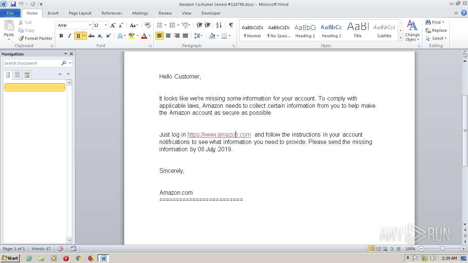The width and height of the screenshot is (468, 263).
Task: Click the Sort icon
Action: pos(219,25)
